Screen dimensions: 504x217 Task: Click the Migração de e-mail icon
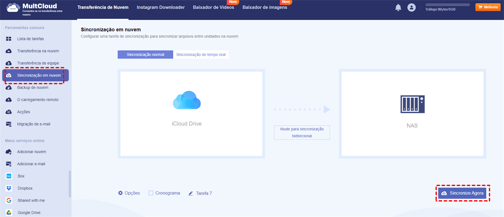point(9,124)
